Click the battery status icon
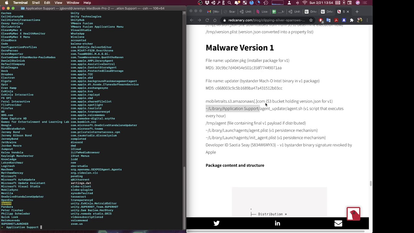Screen dimensions: 414x233 coord(344,3)
